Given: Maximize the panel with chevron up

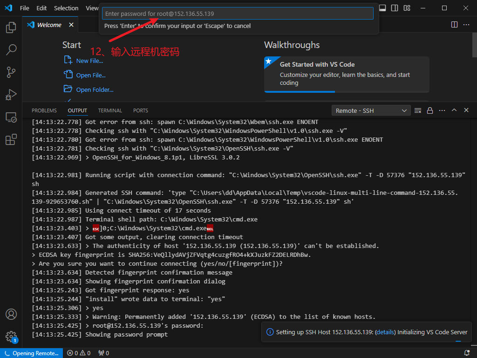Looking at the screenshot, I should (454, 110).
